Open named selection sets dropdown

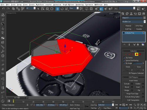click(134, 8)
